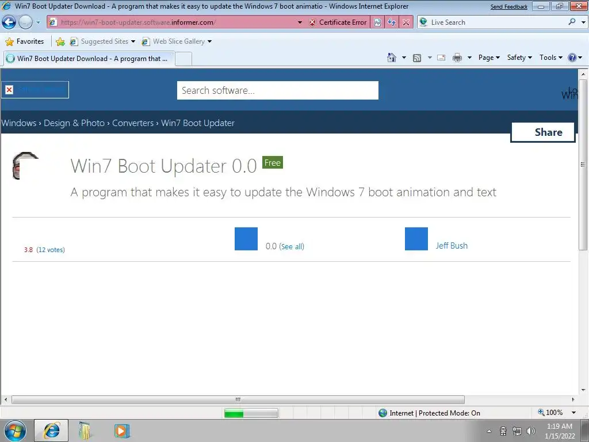Open the Certificate Error warning

[x=338, y=22]
